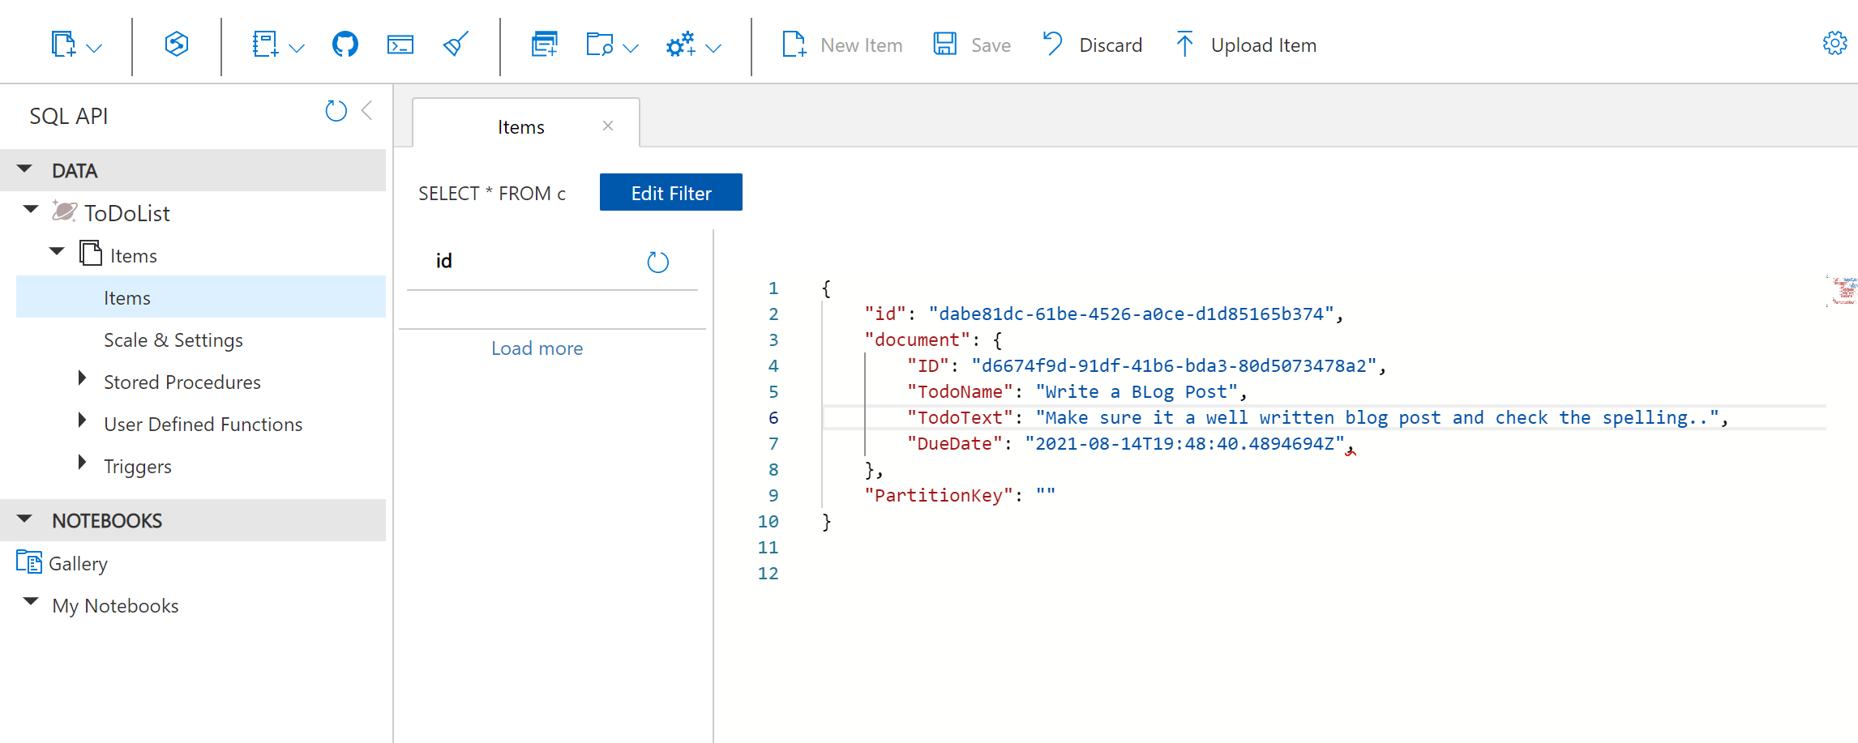This screenshot has height=743, width=1858.
Task: Expand Stored Procedures
Action: [x=82, y=378]
